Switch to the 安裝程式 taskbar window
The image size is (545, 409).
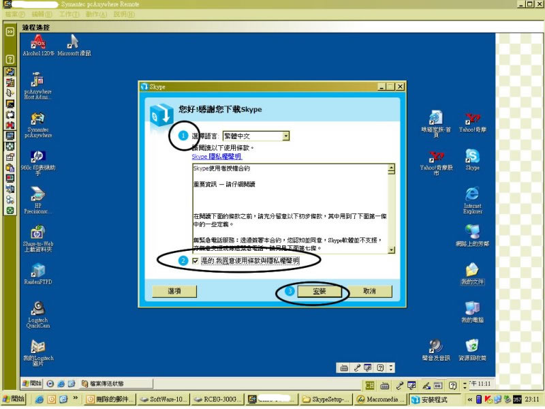click(x=435, y=399)
